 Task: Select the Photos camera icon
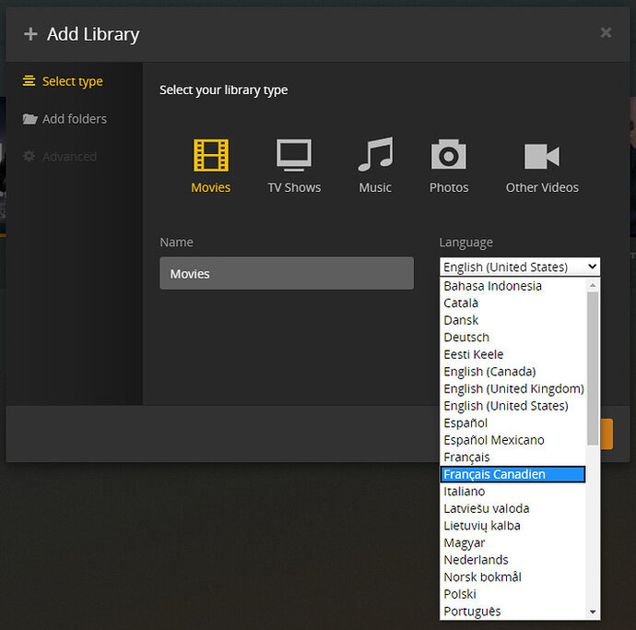449,154
